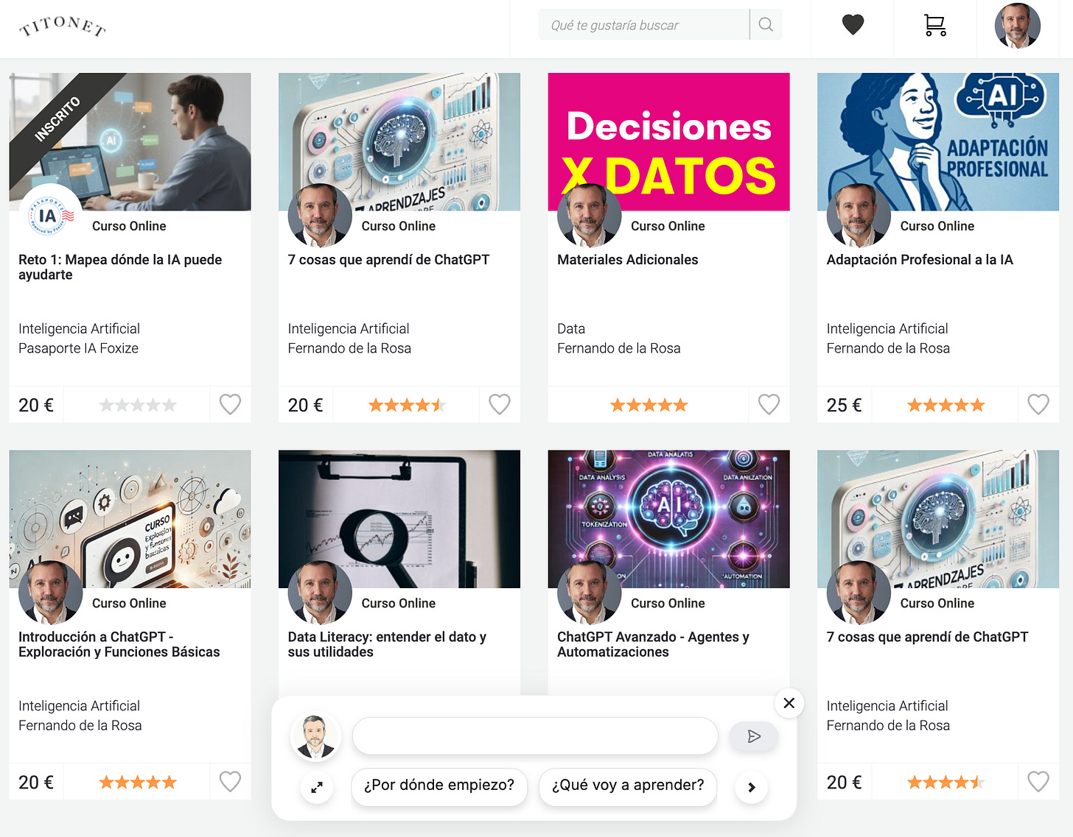Image resolution: width=1073 pixels, height=837 pixels.
Task: Toggle favorite on Materiales Adicionales
Action: [x=769, y=404]
